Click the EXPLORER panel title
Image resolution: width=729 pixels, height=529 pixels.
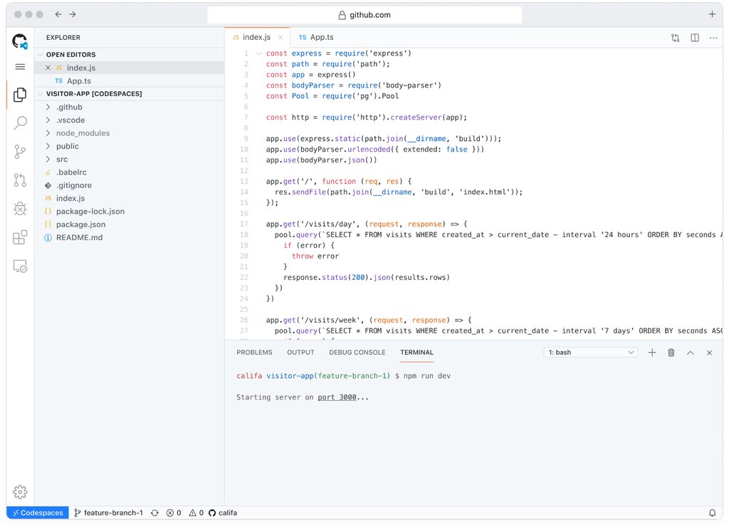(63, 38)
